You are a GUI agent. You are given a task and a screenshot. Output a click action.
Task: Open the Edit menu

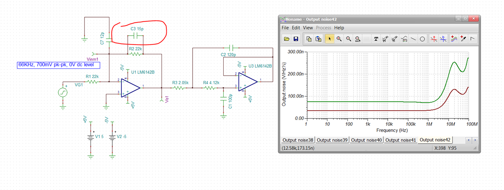click(296, 28)
